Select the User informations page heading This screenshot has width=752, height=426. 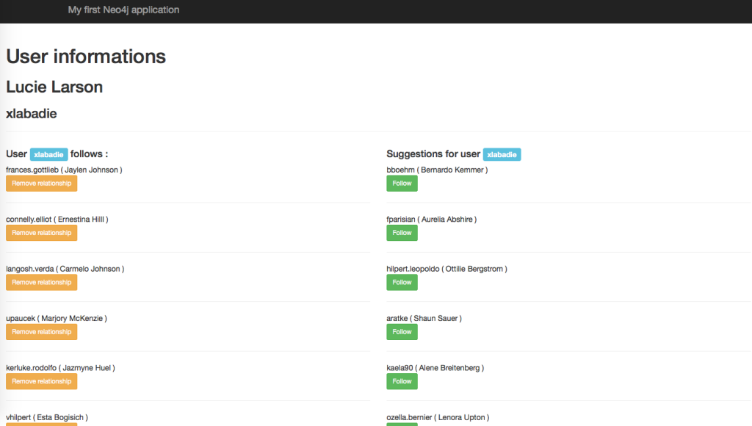pyautogui.click(x=85, y=56)
